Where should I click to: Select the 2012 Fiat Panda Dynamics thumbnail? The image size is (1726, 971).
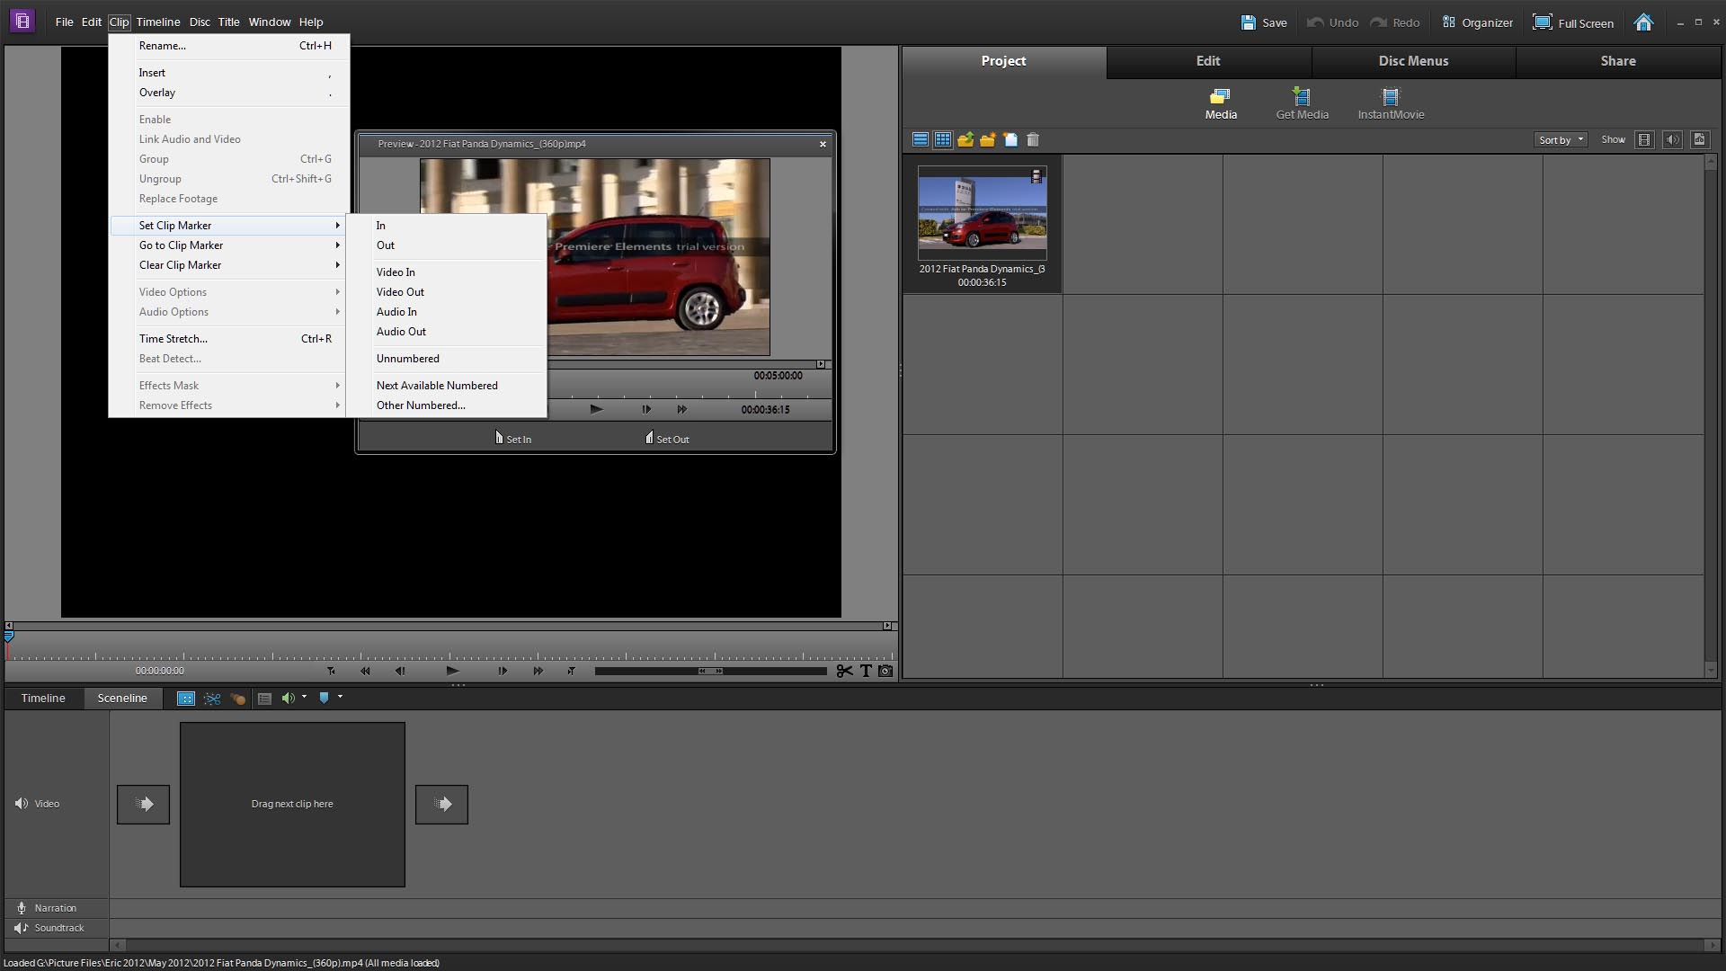(982, 213)
